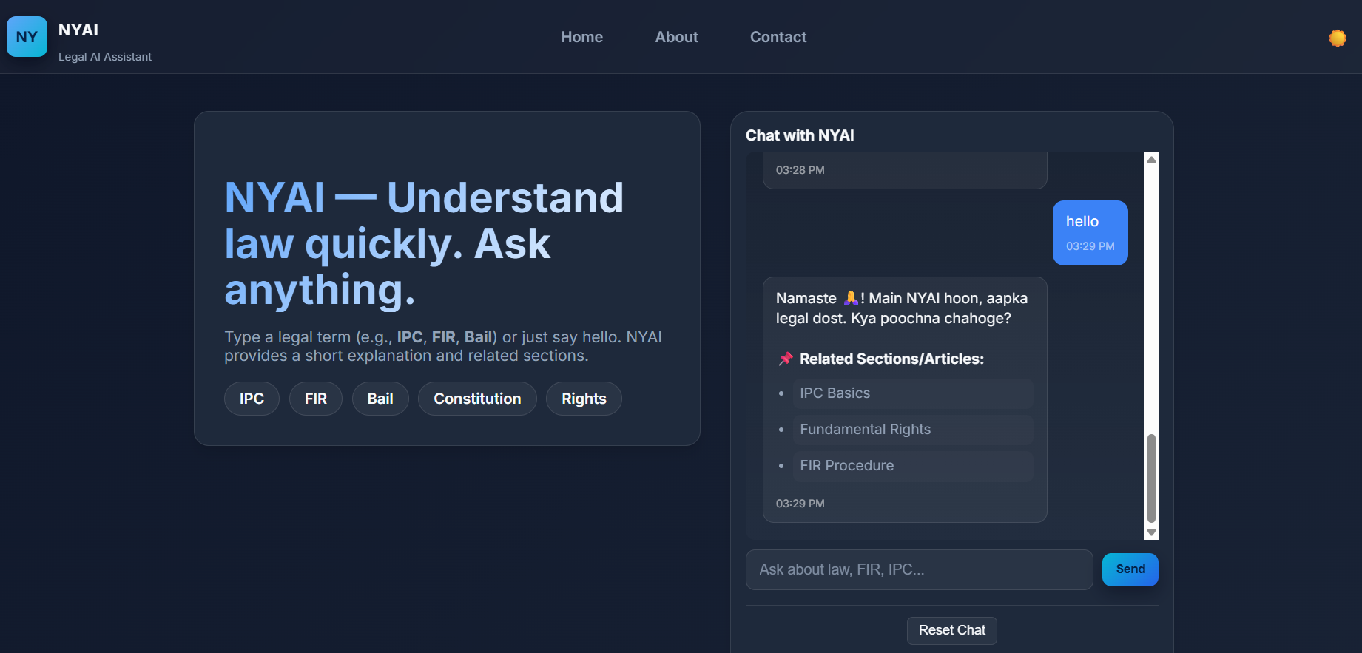Open the About nav link
Viewport: 1362px width, 653px height.
pyautogui.click(x=676, y=37)
